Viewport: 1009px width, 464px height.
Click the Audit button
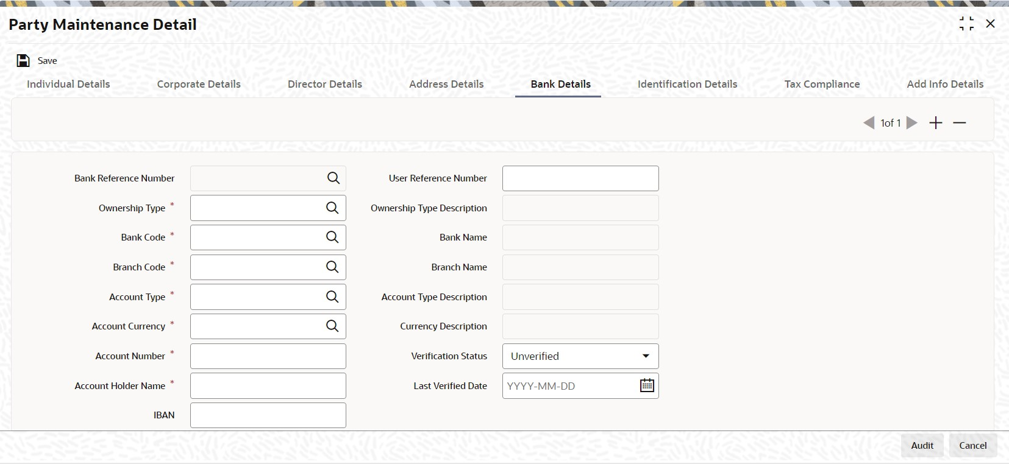(x=922, y=445)
